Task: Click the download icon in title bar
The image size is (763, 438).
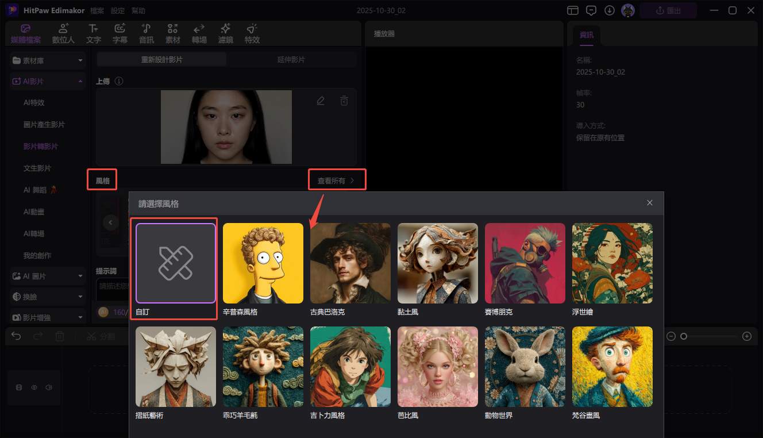Action: tap(609, 10)
